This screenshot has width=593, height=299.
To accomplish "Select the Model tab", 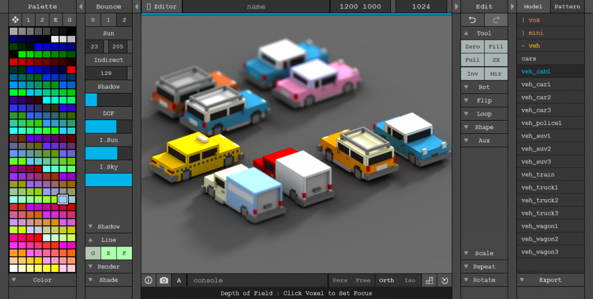I will 533,7.
